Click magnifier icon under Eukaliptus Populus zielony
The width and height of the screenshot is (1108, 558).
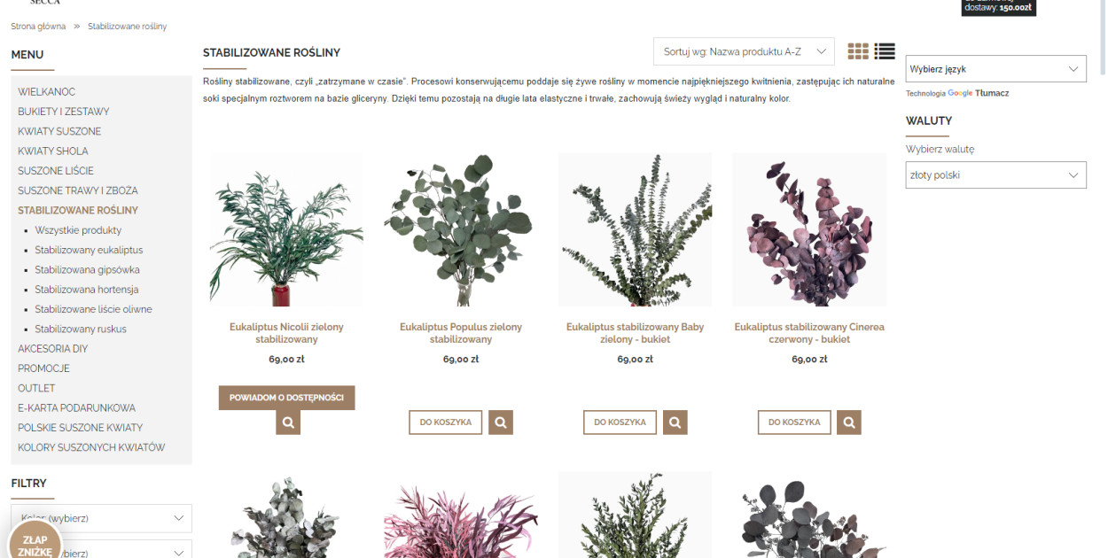tap(501, 422)
